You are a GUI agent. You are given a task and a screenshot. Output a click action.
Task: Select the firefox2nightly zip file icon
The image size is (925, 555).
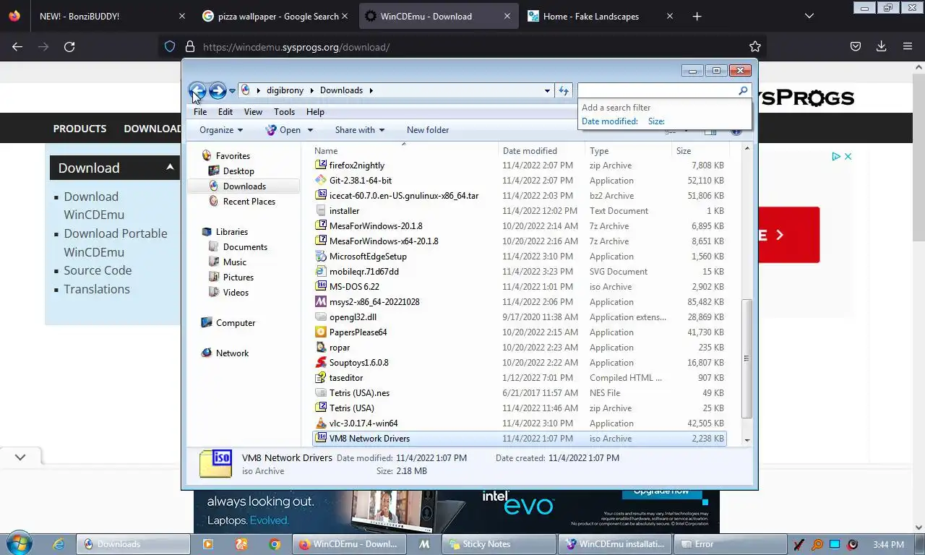tap(322, 165)
